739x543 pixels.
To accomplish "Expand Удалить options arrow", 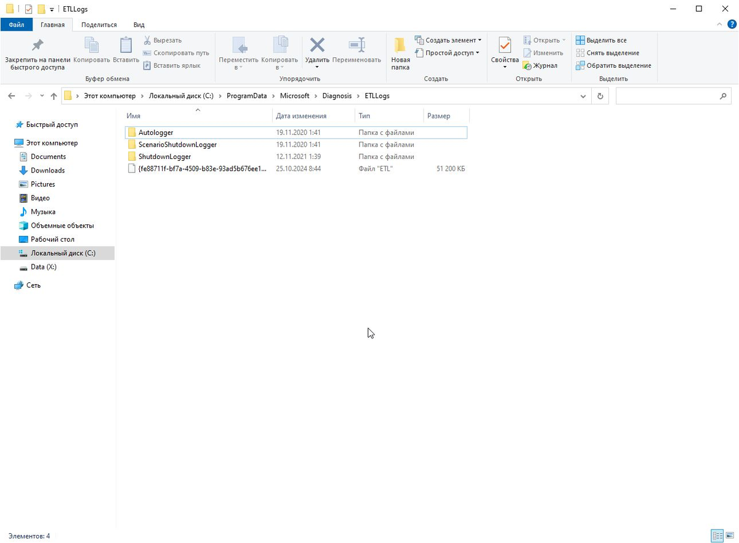I will [x=317, y=67].
